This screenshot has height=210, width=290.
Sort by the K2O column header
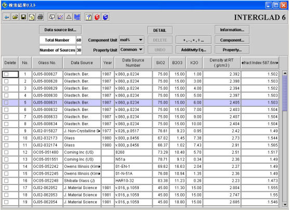pyautogui.click(x=194, y=63)
